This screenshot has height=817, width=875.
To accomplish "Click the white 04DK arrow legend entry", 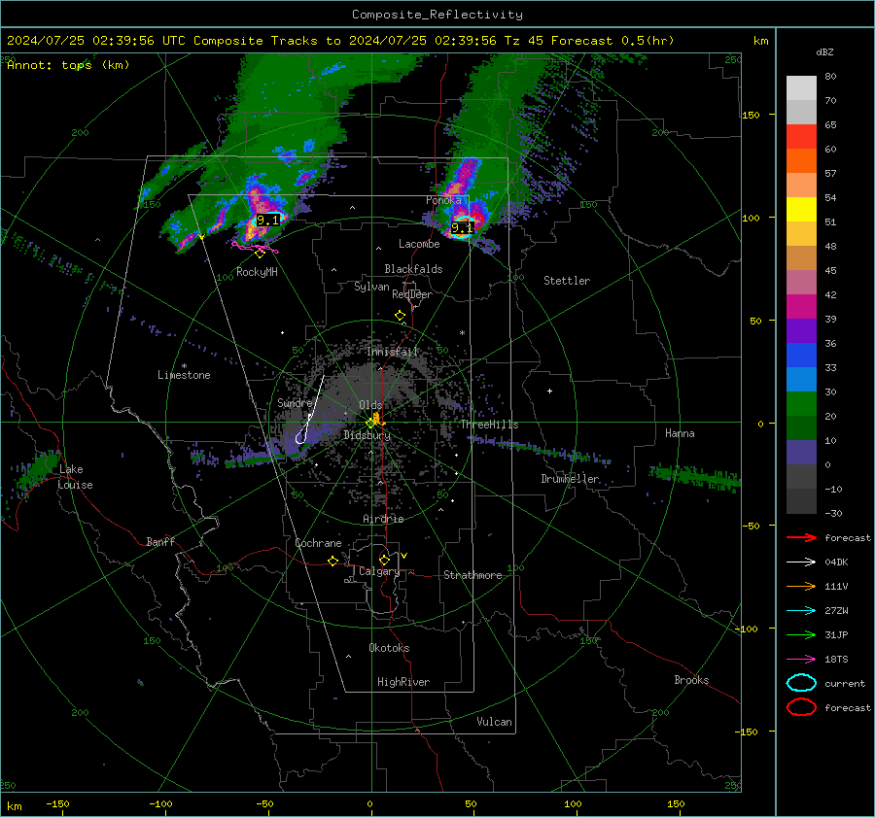I will [x=801, y=562].
